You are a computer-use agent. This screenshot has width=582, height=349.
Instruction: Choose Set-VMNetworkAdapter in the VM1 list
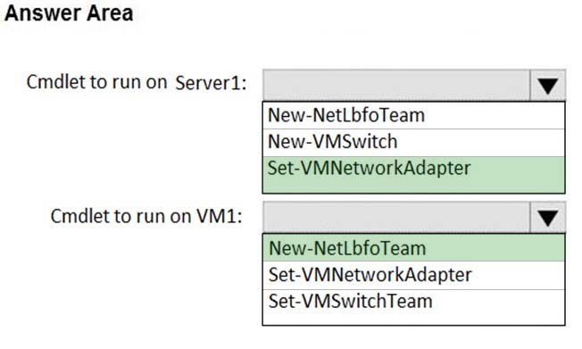pos(413,275)
